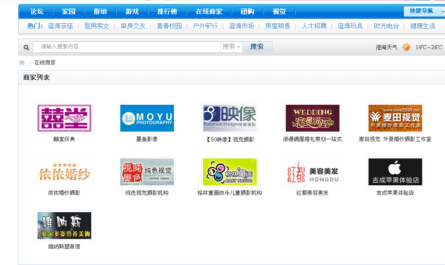Open the 囍堂庆典 name link
This screenshot has height=265, width=445.
pyautogui.click(x=64, y=139)
